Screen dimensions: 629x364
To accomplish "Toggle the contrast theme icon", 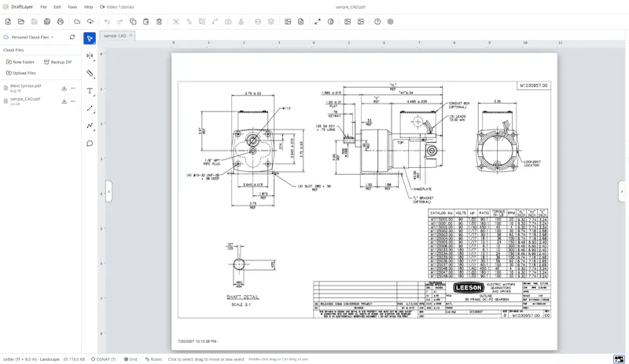I will pos(331,22).
